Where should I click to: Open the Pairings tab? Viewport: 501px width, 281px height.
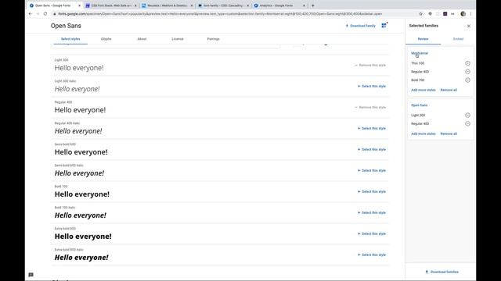tap(213, 39)
